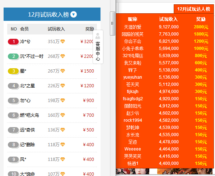The height and width of the screenshot is (176, 215).
Task: Click the diamond icon beside 198万
Action: click(x=63, y=100)
